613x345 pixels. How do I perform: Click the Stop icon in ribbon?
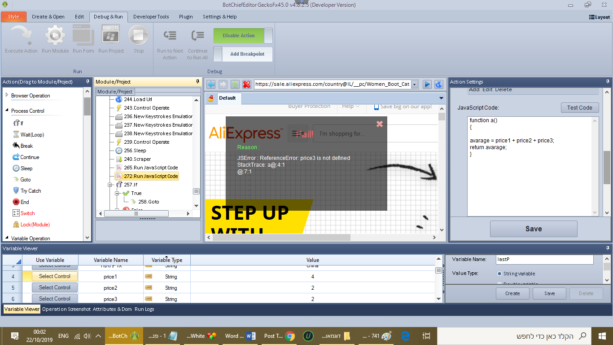139,35
